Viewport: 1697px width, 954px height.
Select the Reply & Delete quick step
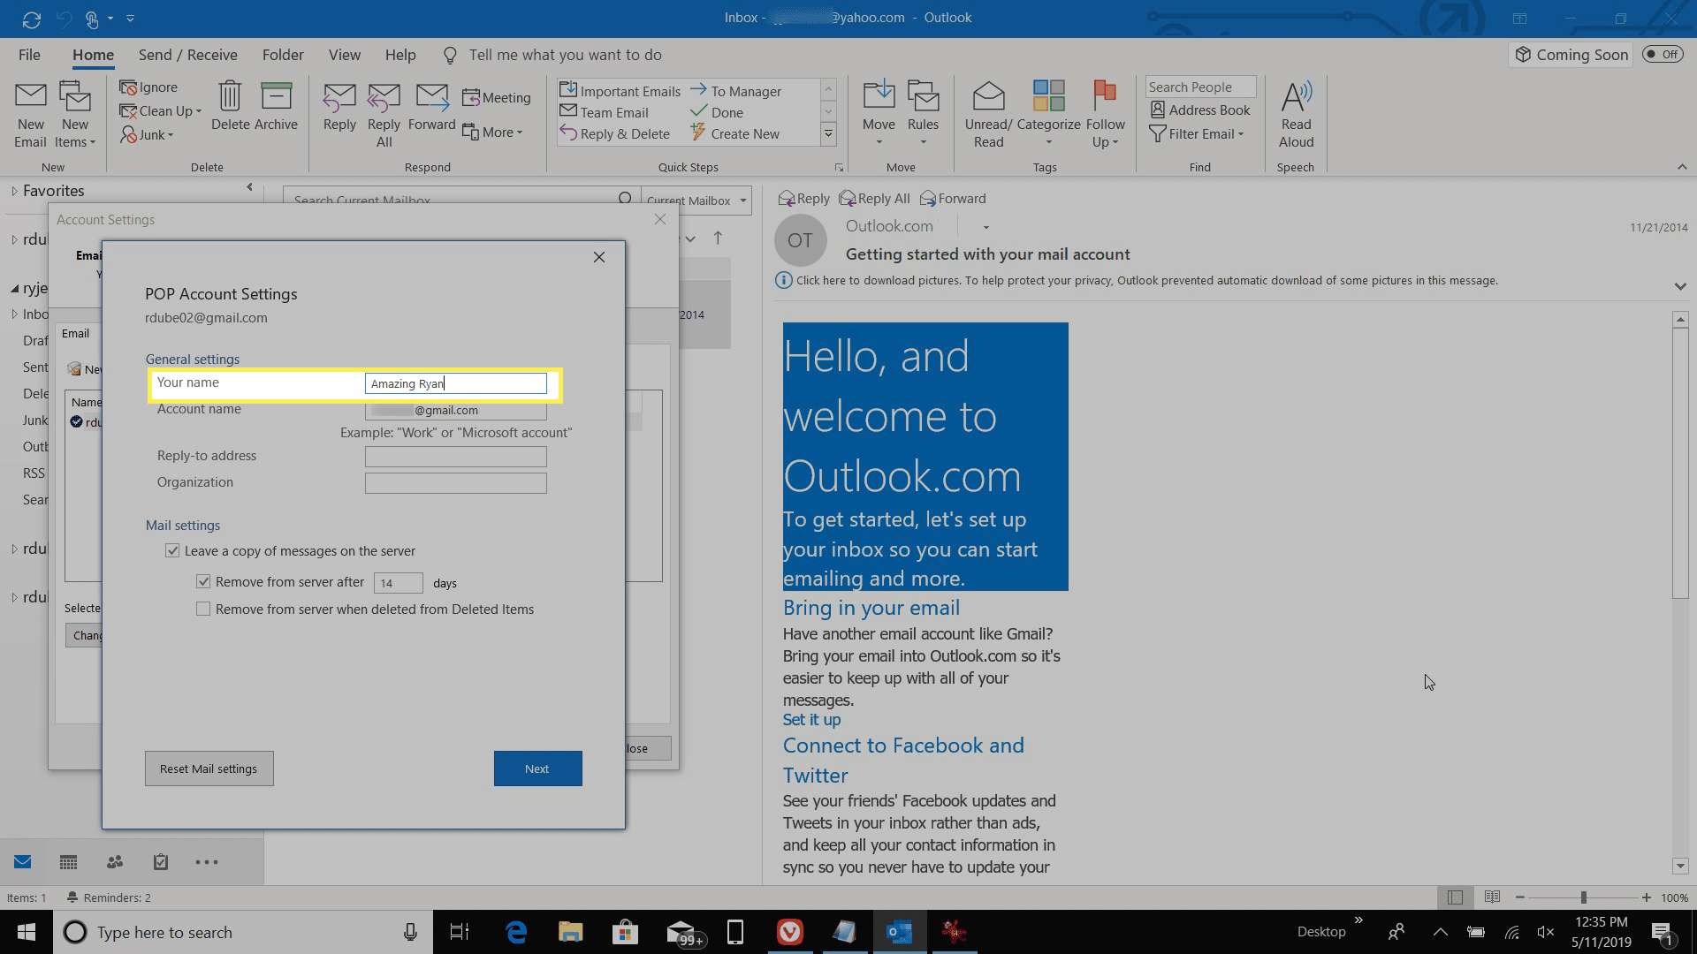coord(615,133)
